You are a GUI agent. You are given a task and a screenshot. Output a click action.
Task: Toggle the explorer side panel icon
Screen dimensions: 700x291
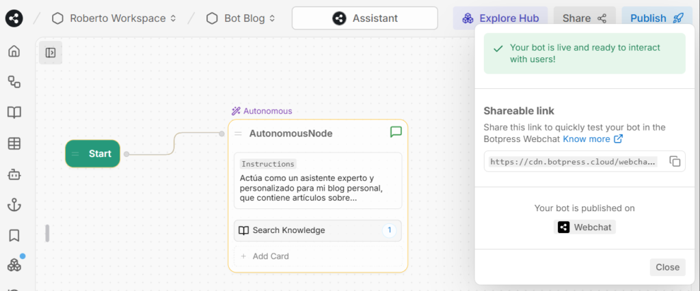point(51,53)
